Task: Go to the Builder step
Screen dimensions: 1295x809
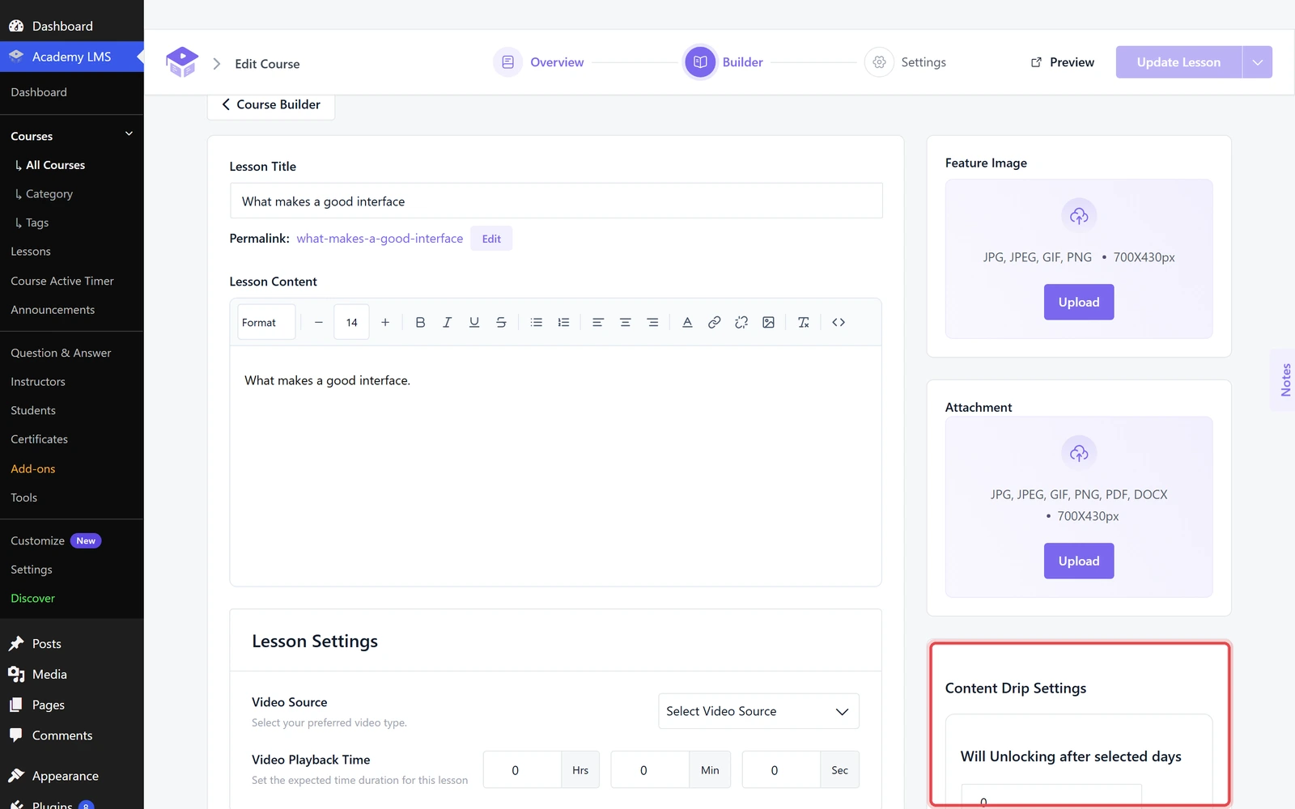Action: pyautogui.click(x=724, y=62)
